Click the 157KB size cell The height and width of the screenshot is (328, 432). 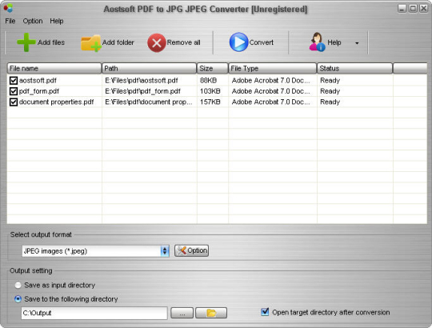(x=210, y=102)
